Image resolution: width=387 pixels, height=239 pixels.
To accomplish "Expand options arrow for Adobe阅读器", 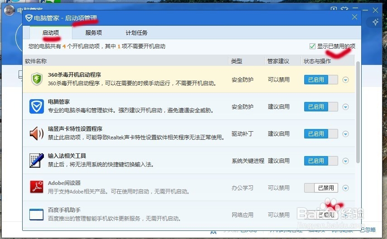I will 345,188.
